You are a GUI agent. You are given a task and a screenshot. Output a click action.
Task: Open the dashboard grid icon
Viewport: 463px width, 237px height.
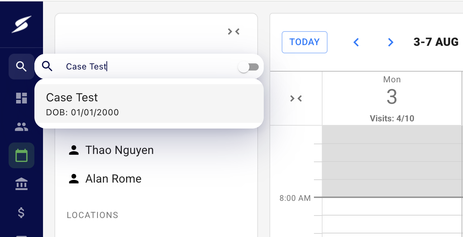point(22,98)
